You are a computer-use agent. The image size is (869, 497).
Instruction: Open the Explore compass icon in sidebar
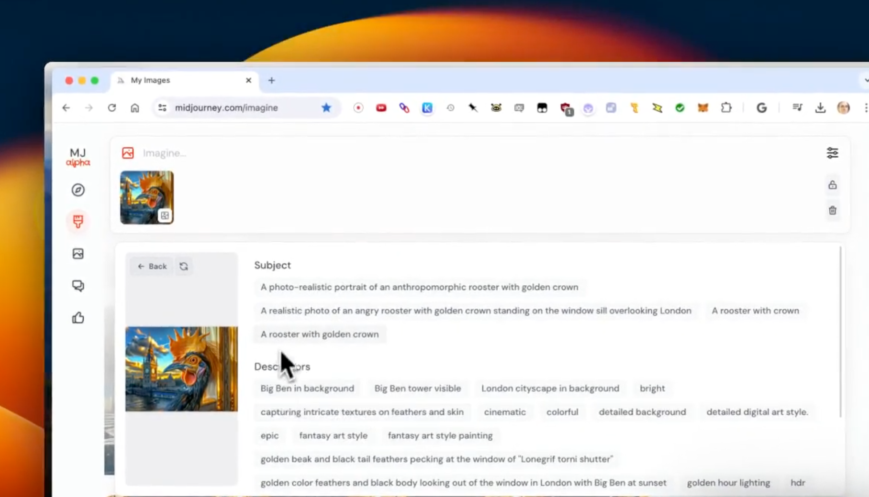[78, 190]
